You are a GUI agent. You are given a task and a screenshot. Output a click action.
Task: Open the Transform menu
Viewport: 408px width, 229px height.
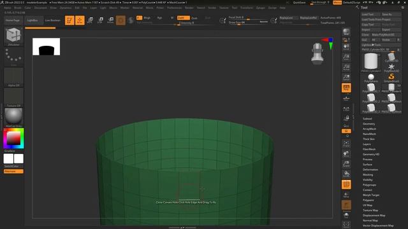pos(246,8)
